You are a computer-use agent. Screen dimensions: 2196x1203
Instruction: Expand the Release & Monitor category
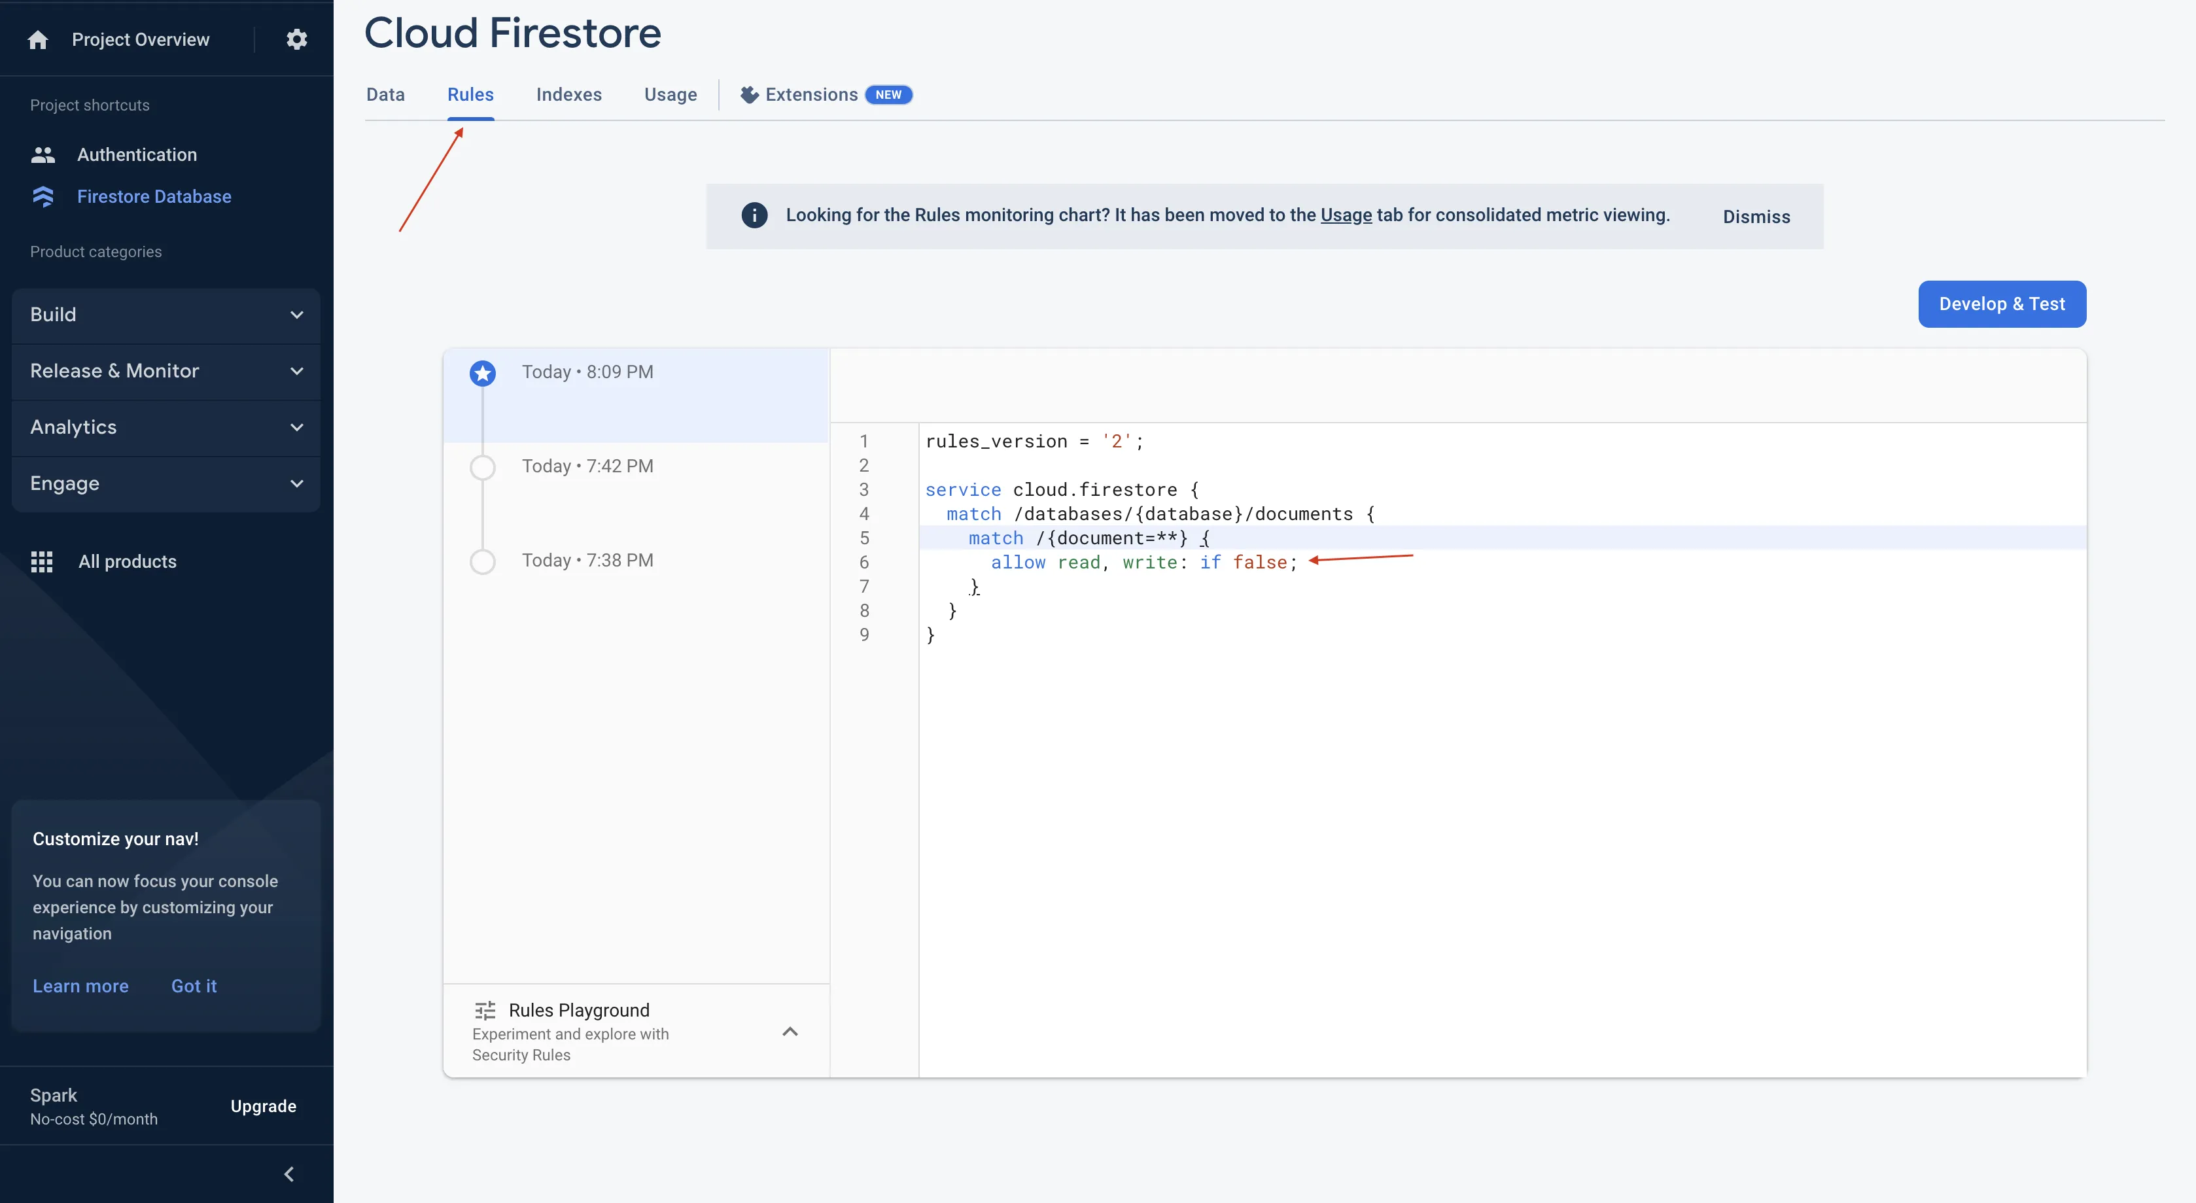[x=166, y=371]
